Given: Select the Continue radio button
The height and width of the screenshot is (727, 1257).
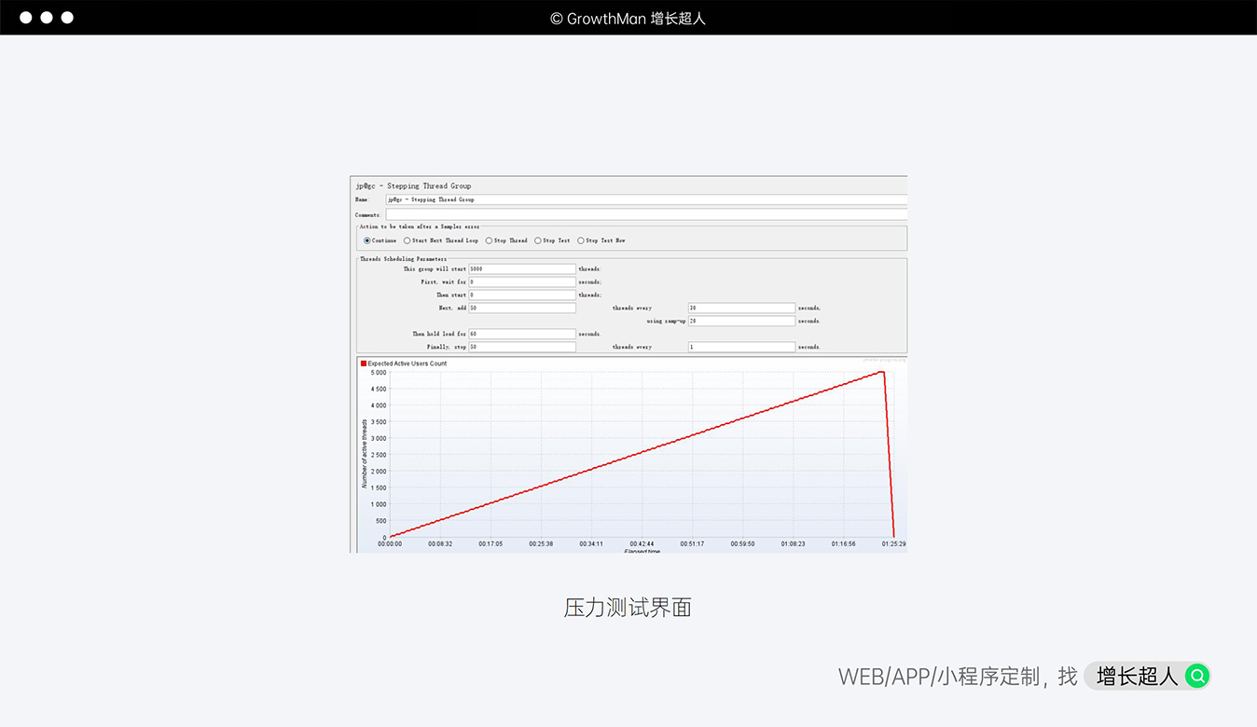Looking at the screenshot, I should (367, 240).
